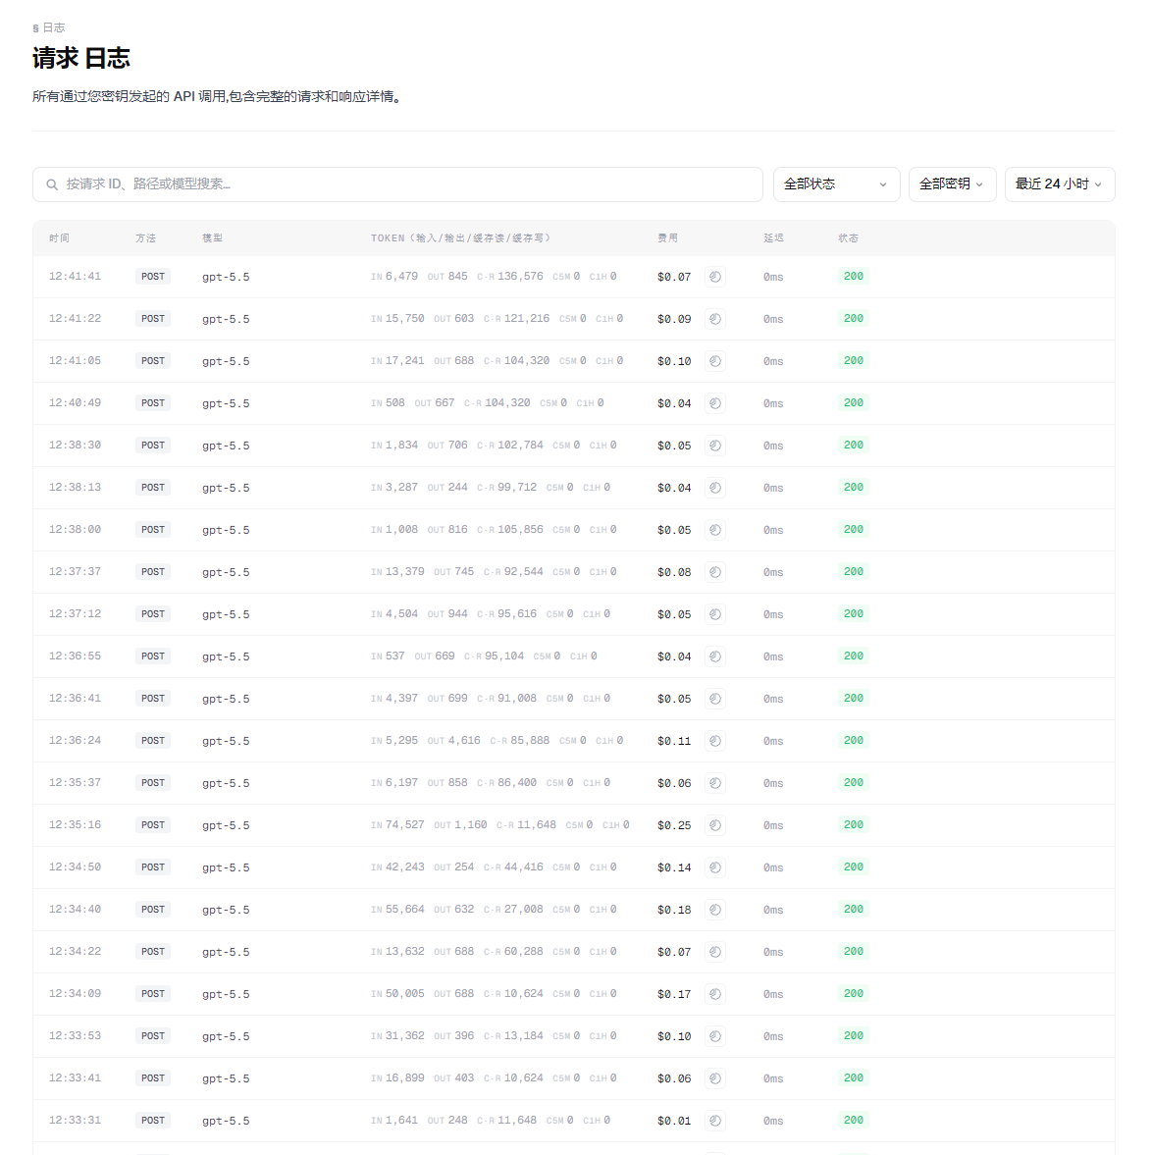Click gpt-5.5 in the 12:41:05 row
This screenshot has width=1151, height=1155.
pos(226,361)
